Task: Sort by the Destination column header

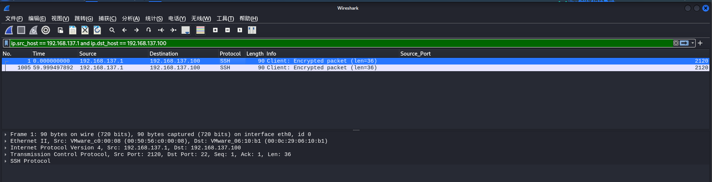Action: tap(183, 54)
